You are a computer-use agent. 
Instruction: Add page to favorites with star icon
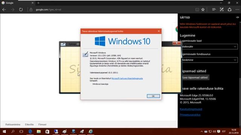tap(203, 9)
